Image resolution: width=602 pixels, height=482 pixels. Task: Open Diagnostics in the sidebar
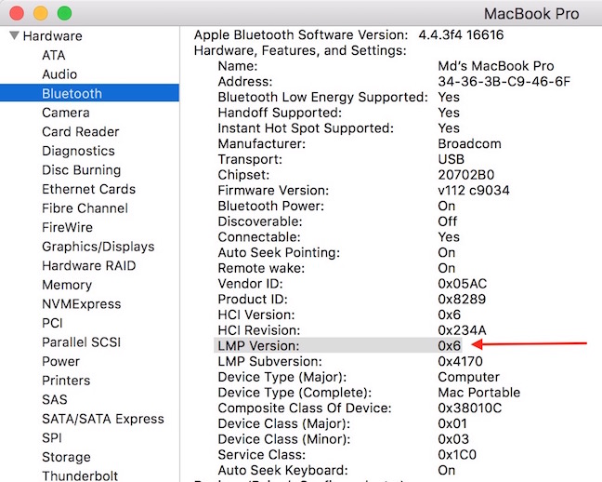78,151
